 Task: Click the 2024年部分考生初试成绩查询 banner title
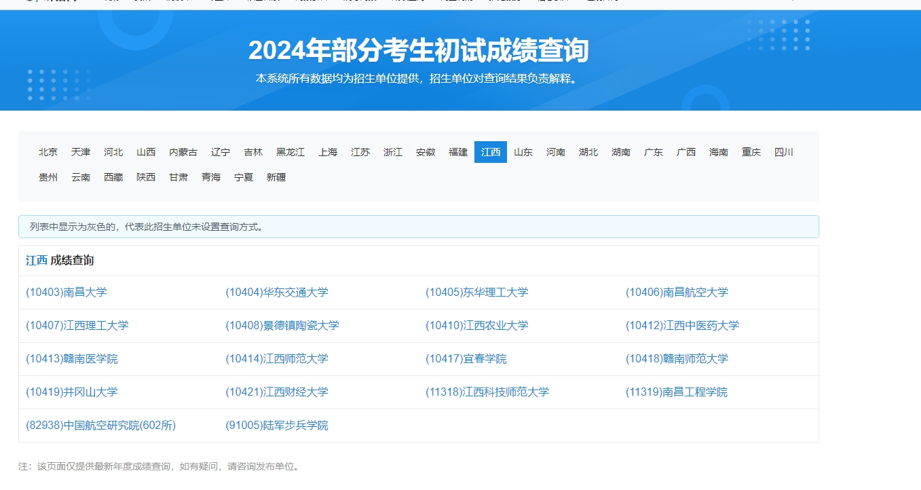coord(418,50)
